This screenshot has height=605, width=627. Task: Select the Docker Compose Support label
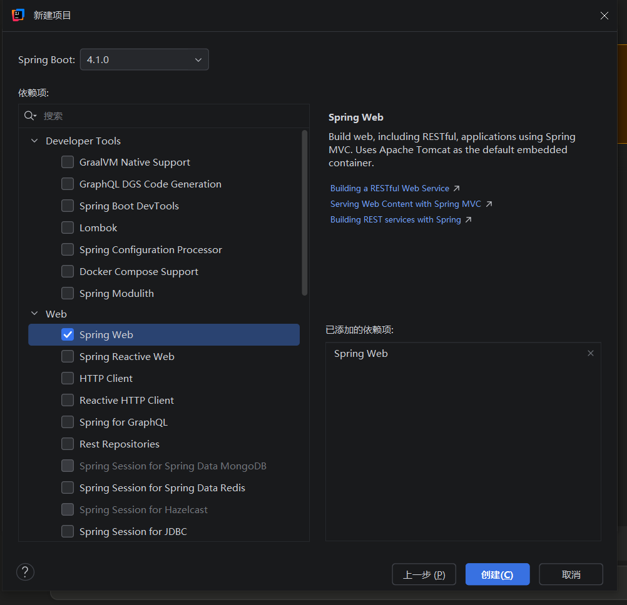(139, 271)
